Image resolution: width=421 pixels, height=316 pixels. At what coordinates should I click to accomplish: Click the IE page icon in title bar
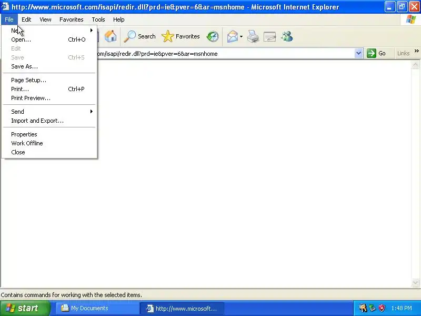(x=5, y=6)
